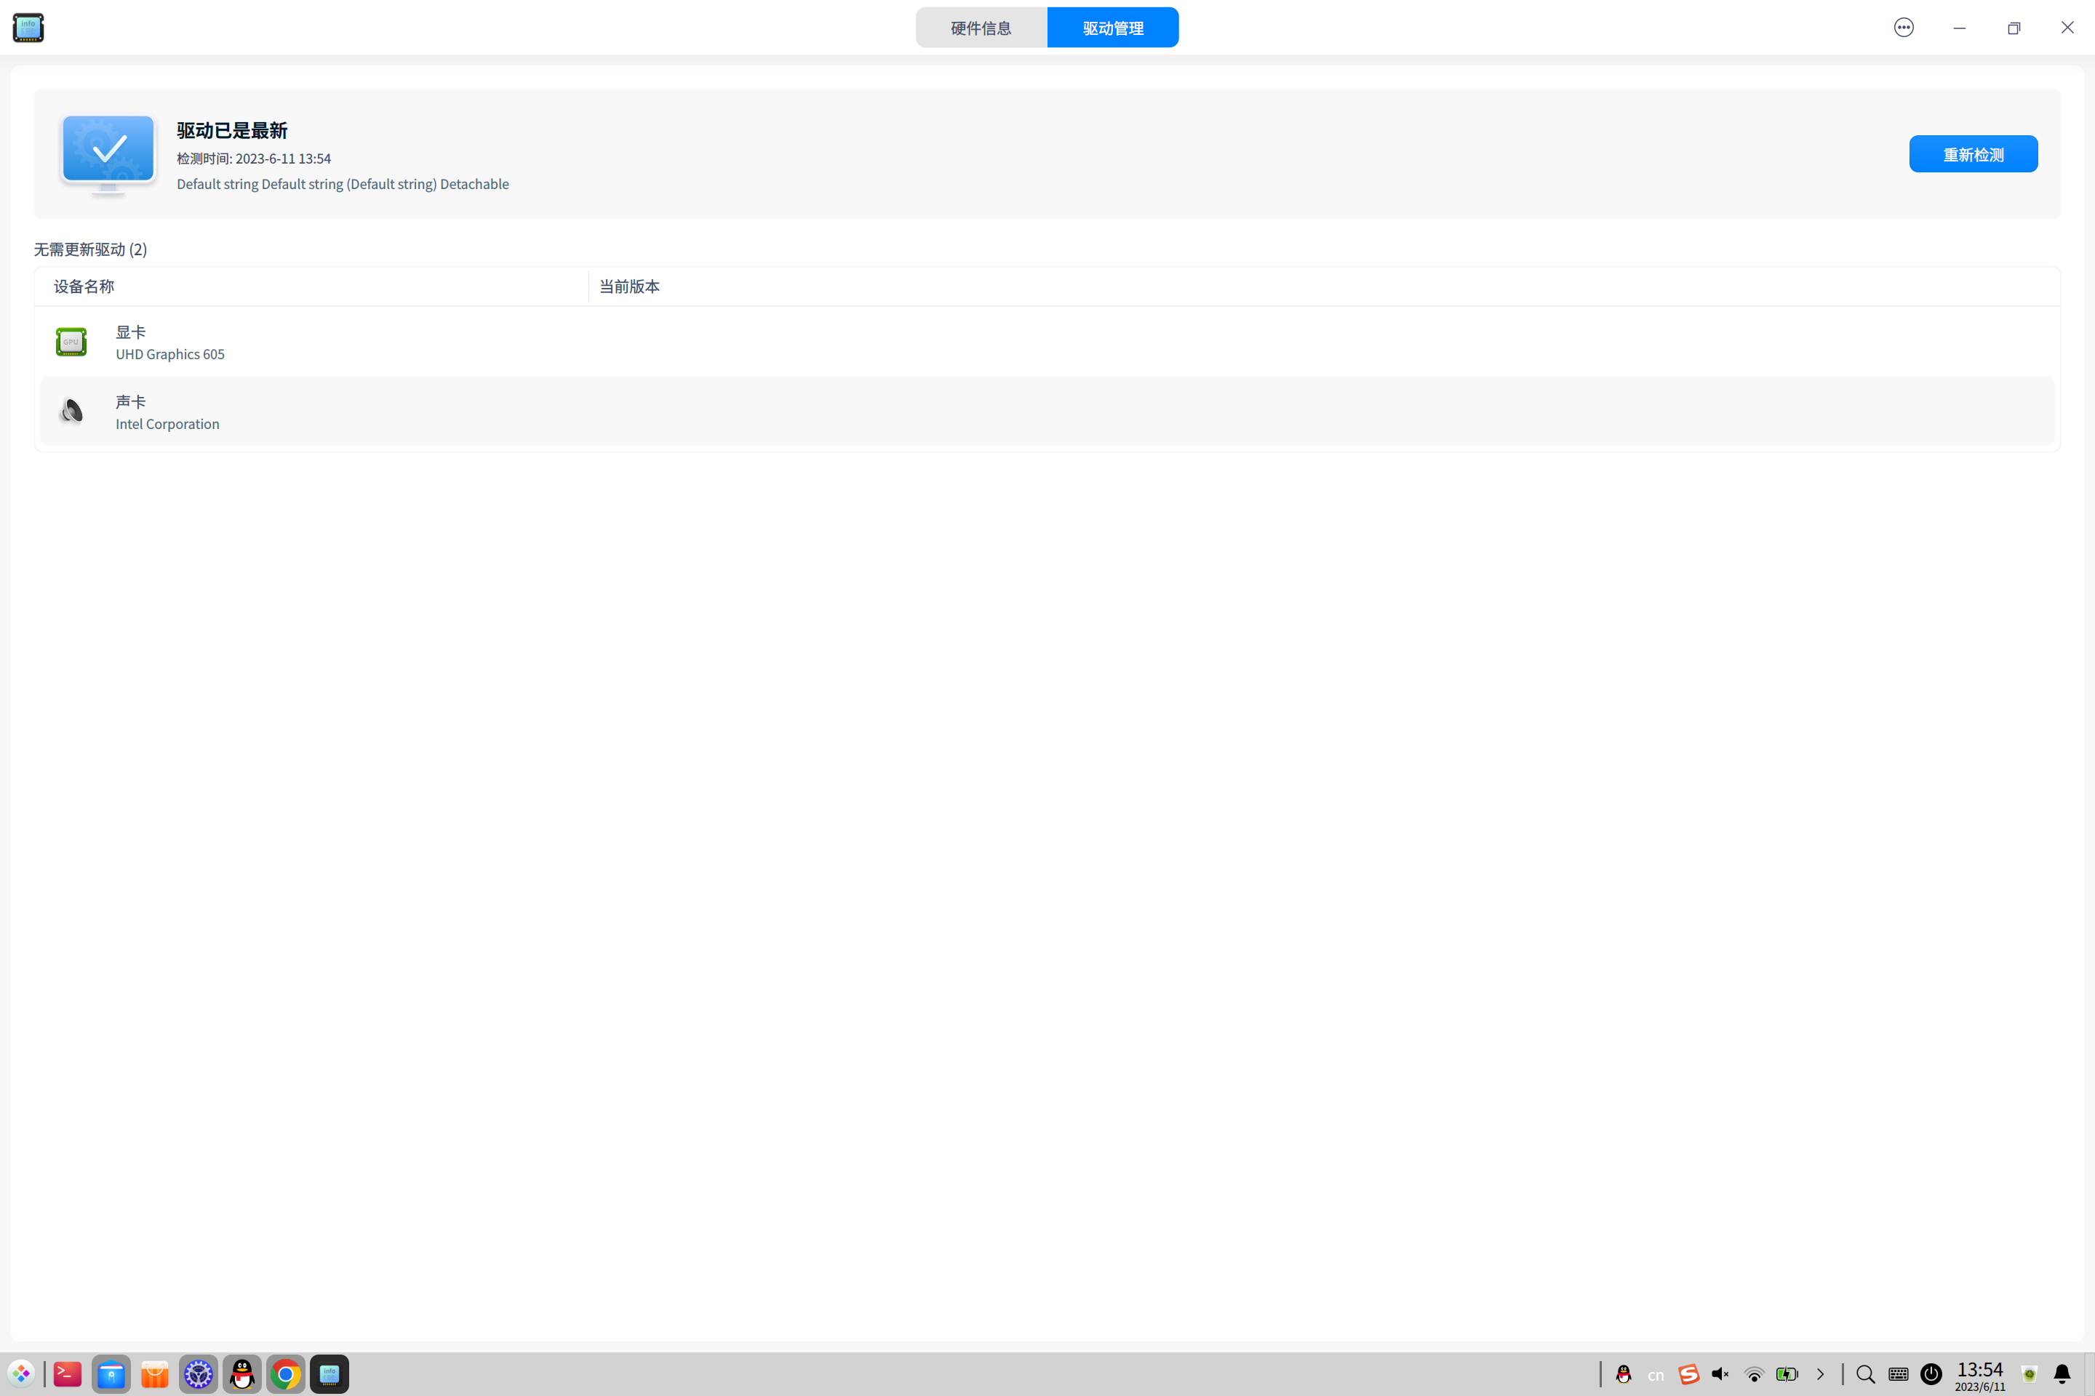Screen dimensions: 2095x1396
Task: Switch to the 硬件信息 tab
Action: click(x=981, y=28)
